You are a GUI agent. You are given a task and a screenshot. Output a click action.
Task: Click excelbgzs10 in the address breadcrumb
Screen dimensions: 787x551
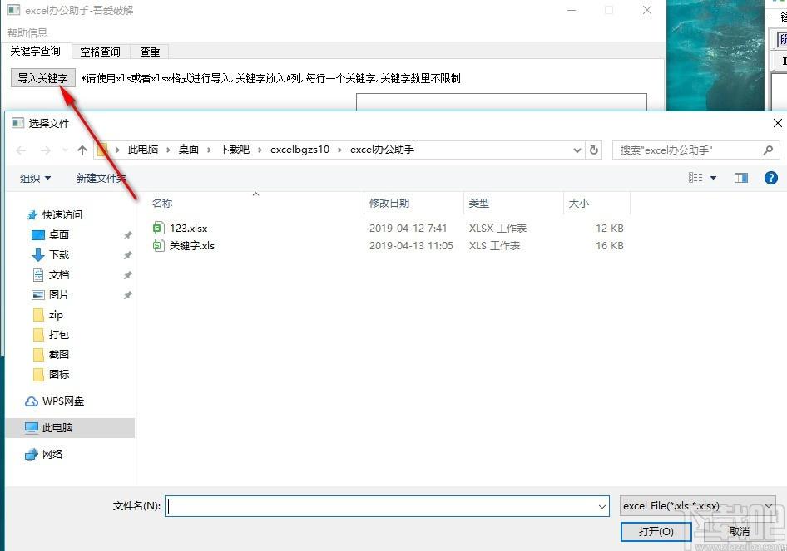point(299,150)
